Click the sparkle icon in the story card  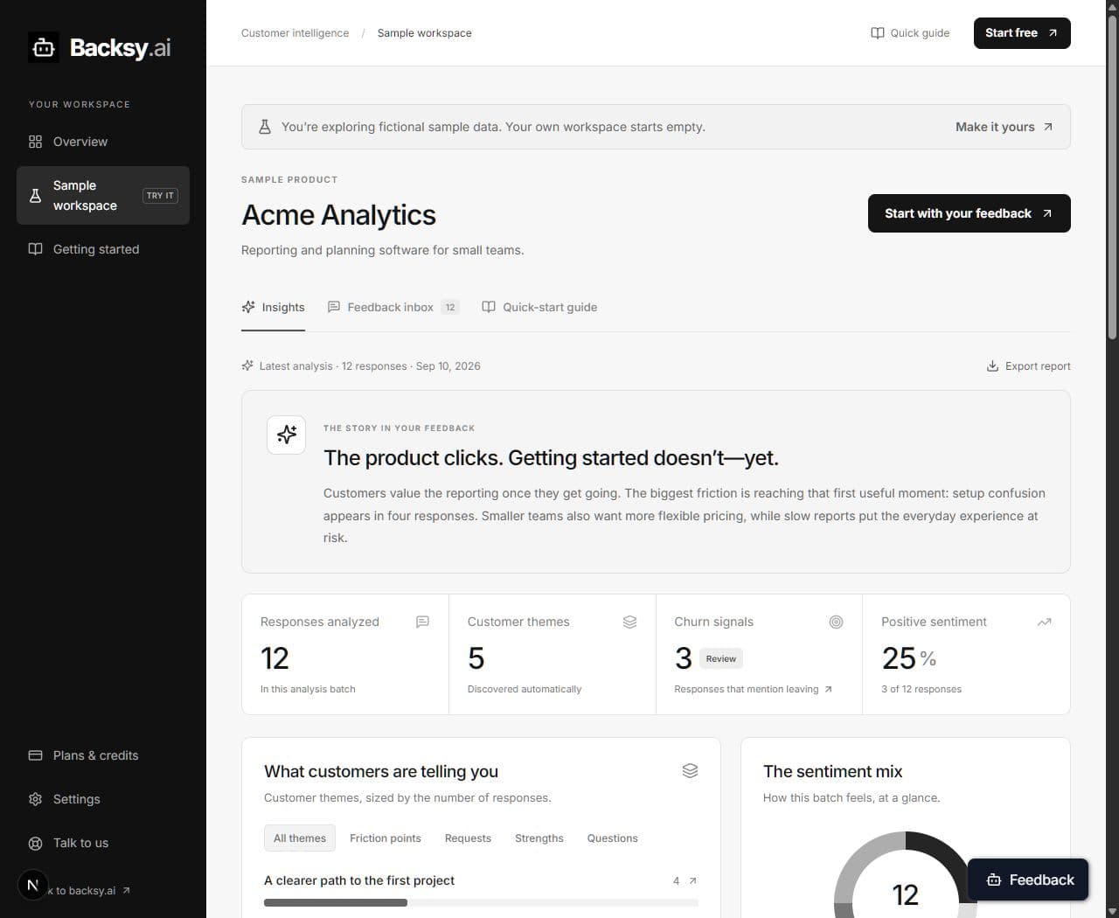pos(286,435)
